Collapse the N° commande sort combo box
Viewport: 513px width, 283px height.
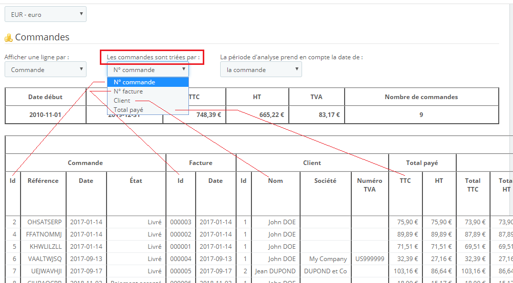pos(148,69)
